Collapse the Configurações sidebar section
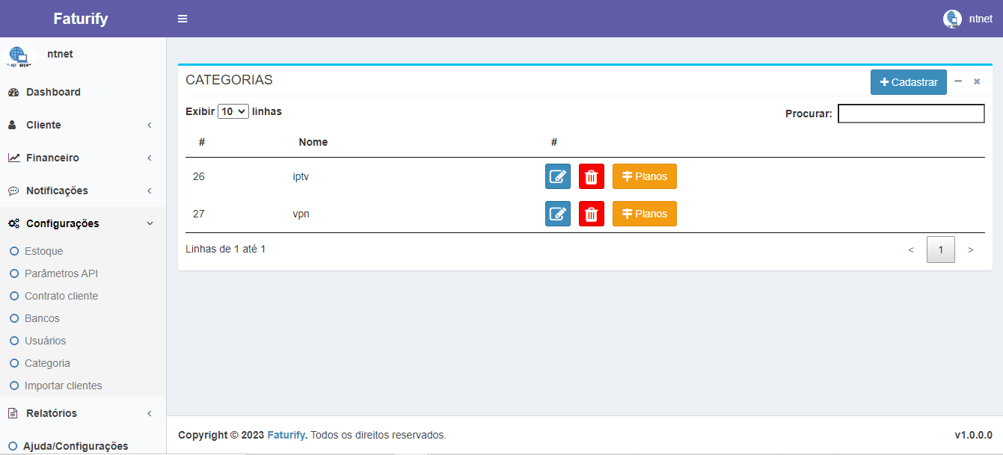The height and width of the screenshot is (455, 1003). point(62,223)
